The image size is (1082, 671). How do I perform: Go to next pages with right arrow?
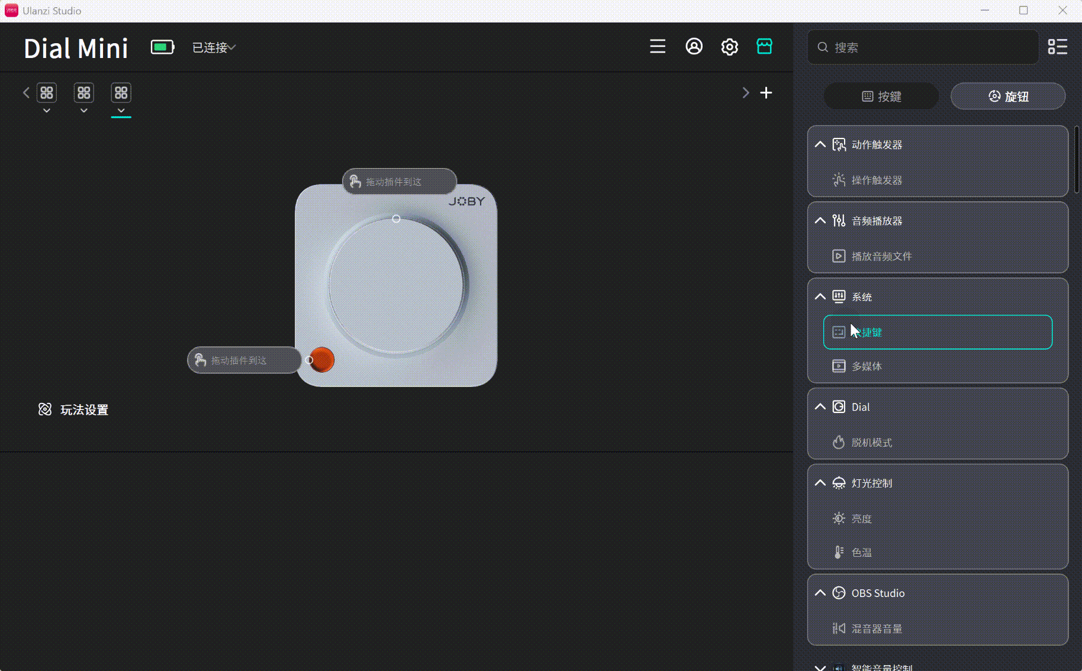[745, 93]
